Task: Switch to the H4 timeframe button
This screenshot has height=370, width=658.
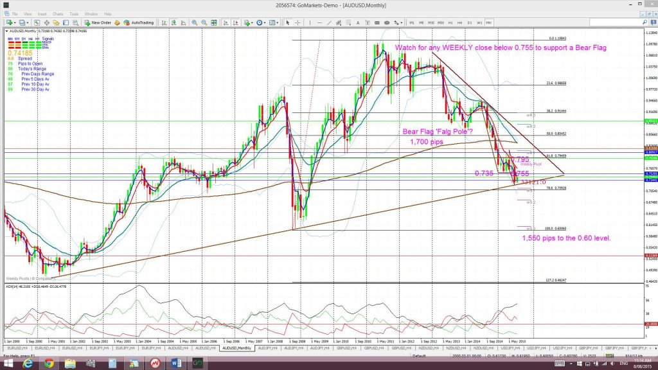Action: pos(459,22)
